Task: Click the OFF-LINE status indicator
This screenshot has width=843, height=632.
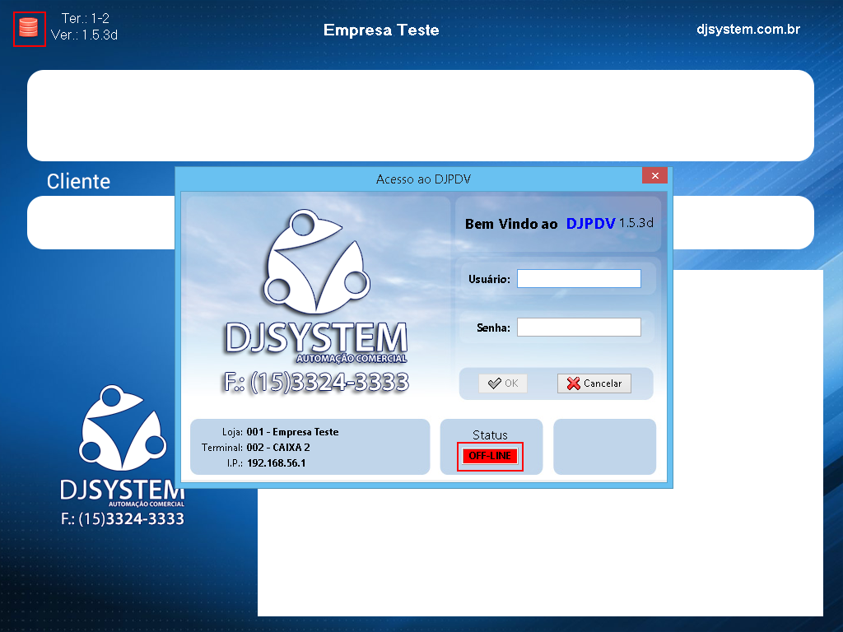Action: coord(490,456)
